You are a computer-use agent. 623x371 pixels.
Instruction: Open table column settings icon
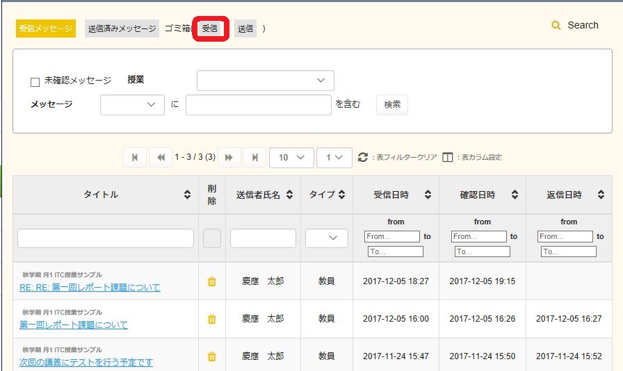pos(448,158)
